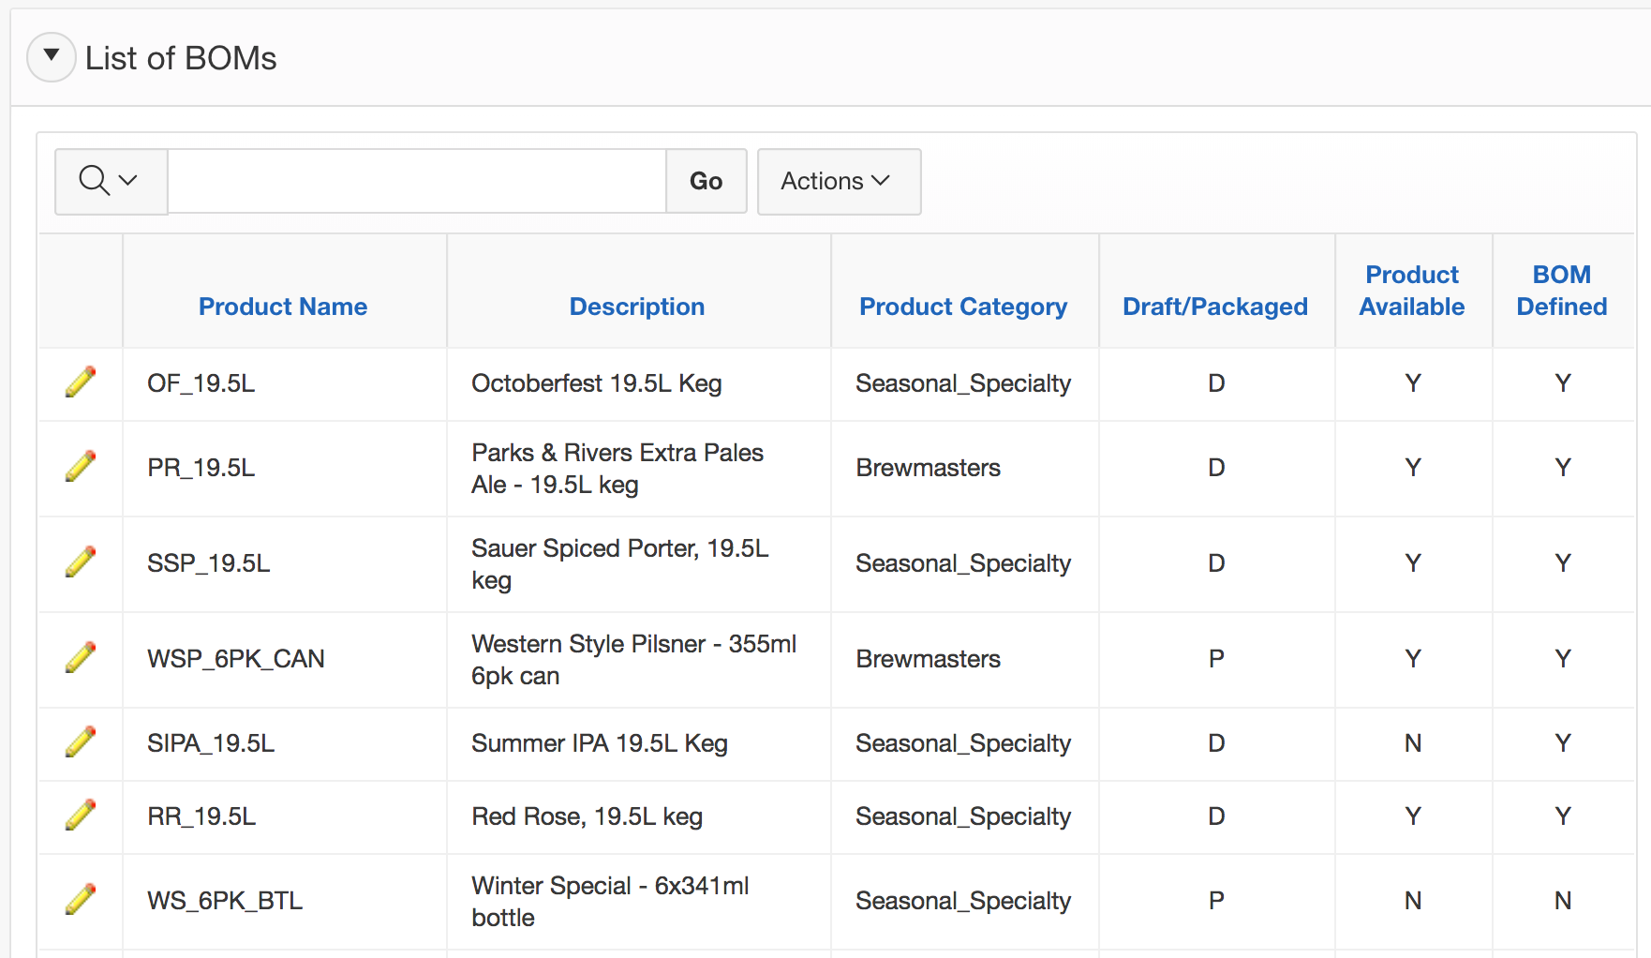Click the Description column header
The height and width of the screenshot is (958, 1651).
(x=636, y=307)
